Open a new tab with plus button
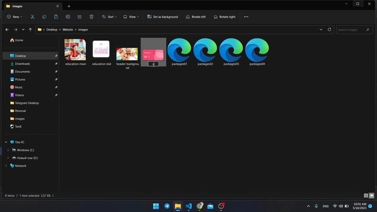Viewport: 377px width, 212px height. tap(69, 6)
